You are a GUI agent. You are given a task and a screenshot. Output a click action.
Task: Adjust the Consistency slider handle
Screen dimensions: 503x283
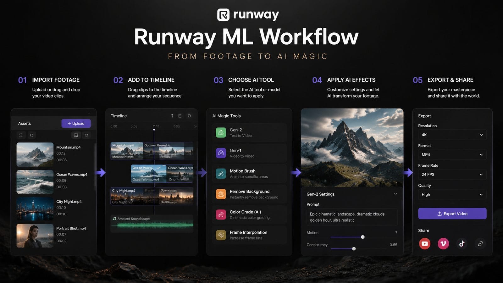tap(354, 249)
